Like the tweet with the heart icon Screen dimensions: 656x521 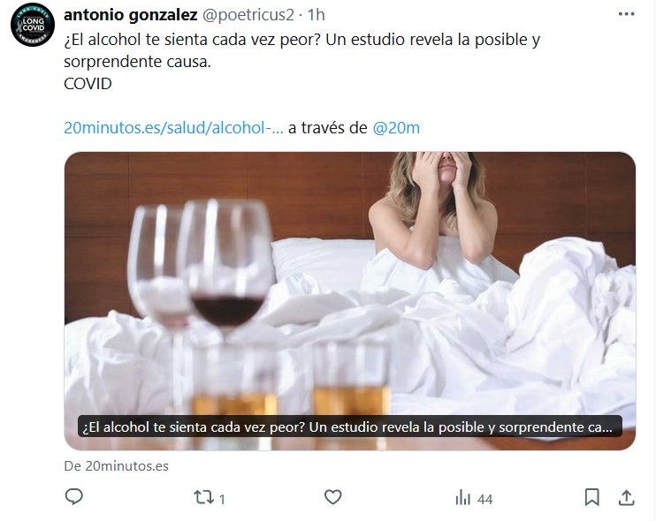tap(333, 497)
